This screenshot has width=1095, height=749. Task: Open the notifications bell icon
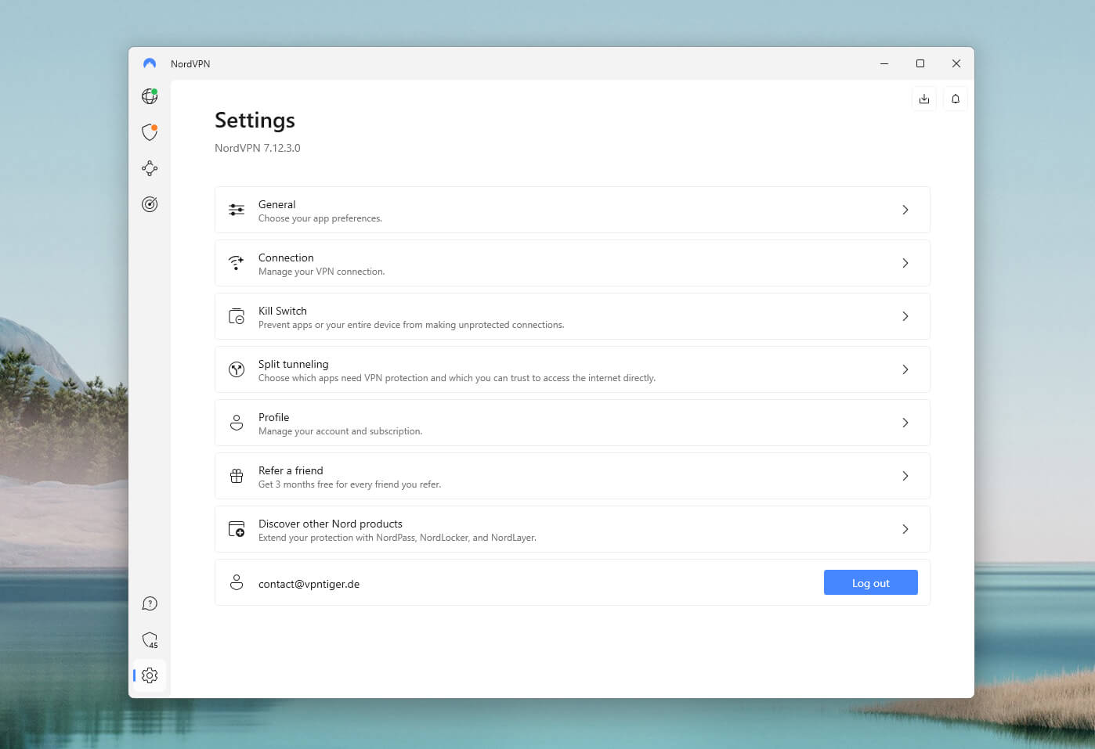[x=956, y=99]
